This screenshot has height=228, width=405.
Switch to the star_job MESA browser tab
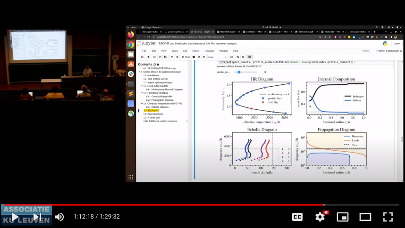click(x=280, y=32)
